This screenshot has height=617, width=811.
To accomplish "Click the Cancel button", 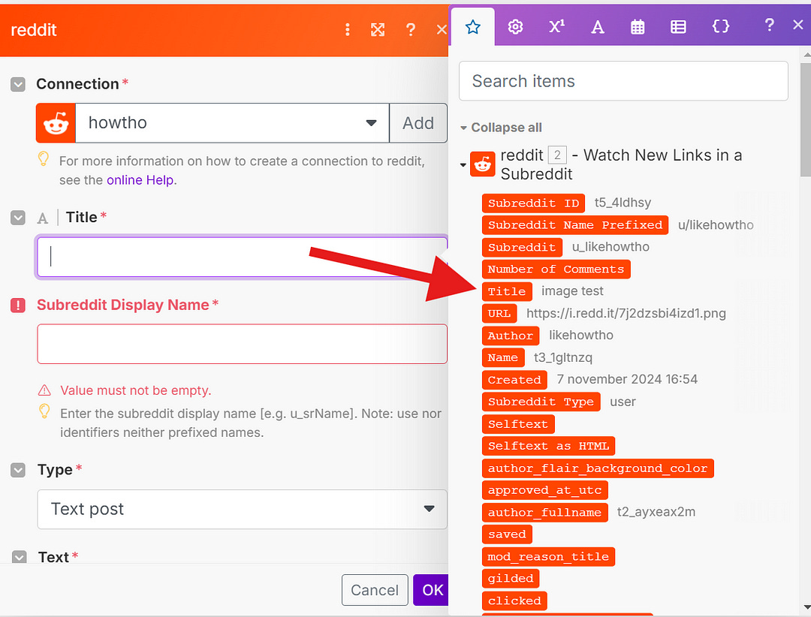I will click(375, 590).
